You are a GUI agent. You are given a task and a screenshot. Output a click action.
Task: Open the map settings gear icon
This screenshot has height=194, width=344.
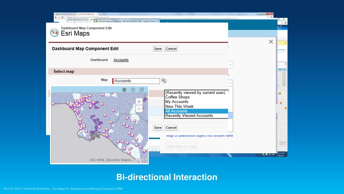pyautogui.click(x=124, y=90)
